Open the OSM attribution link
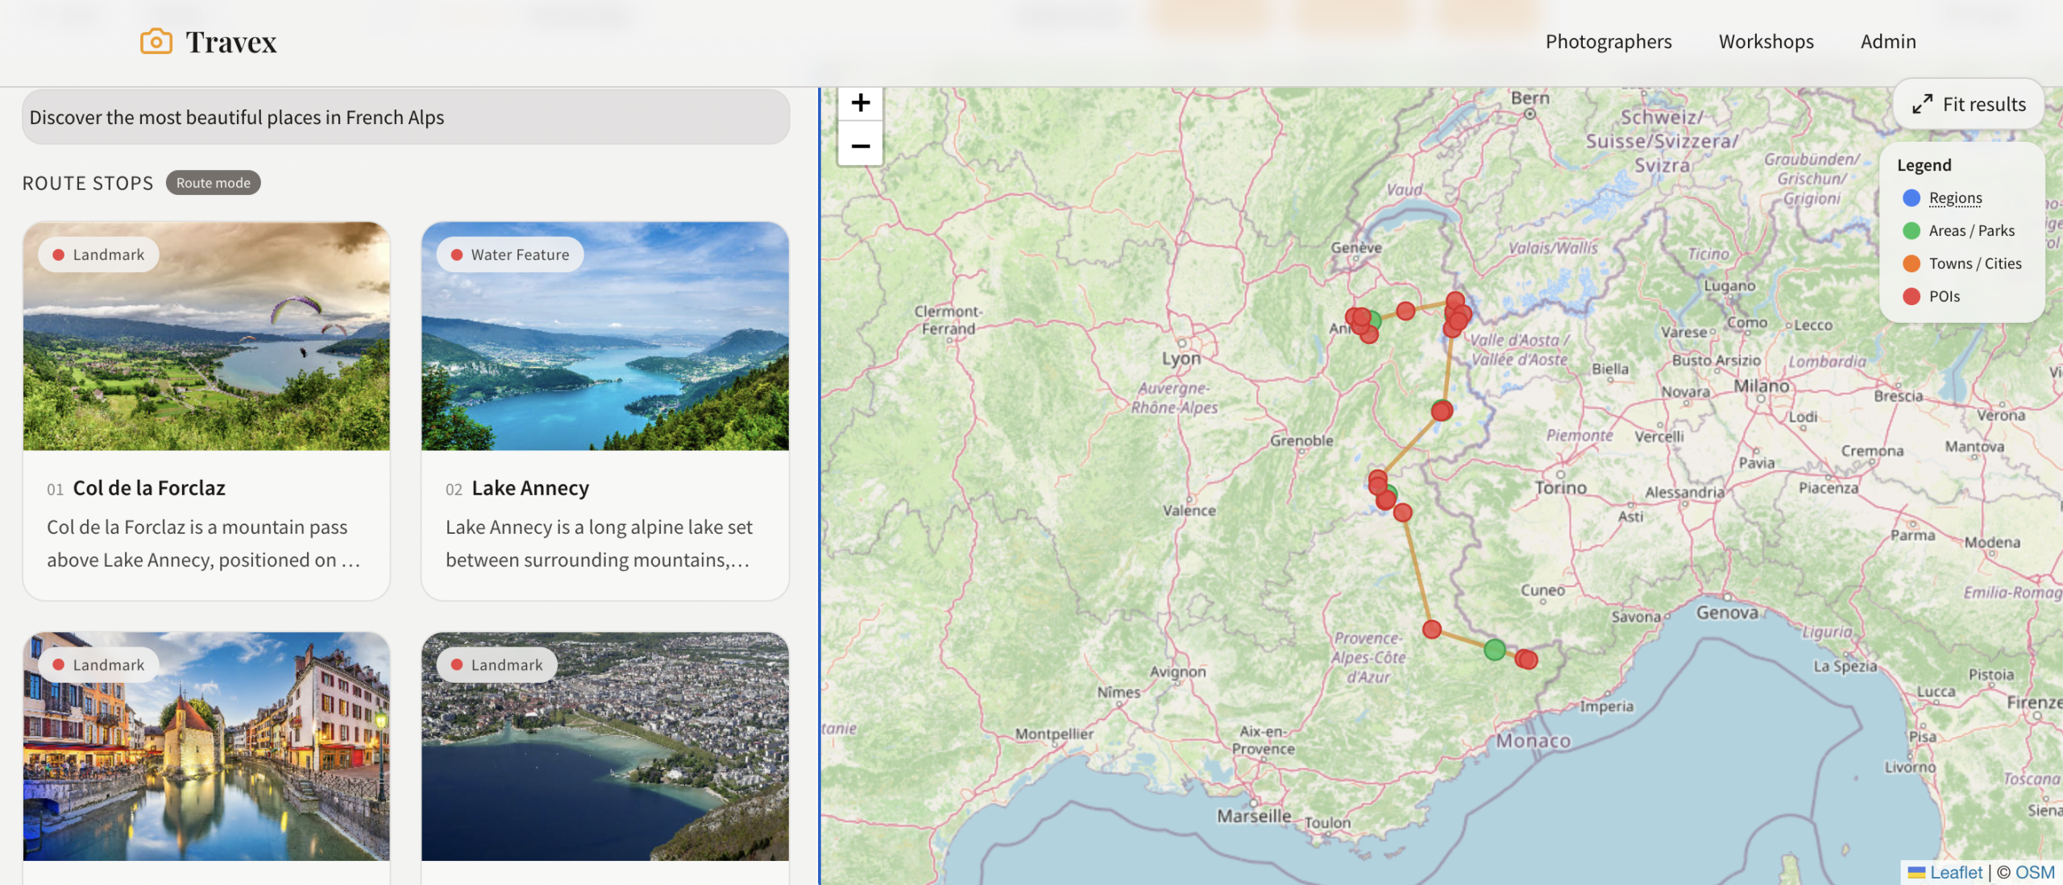Image resolution: width=2063 pixels, height=885 pixels. (x=2035, y=872)
